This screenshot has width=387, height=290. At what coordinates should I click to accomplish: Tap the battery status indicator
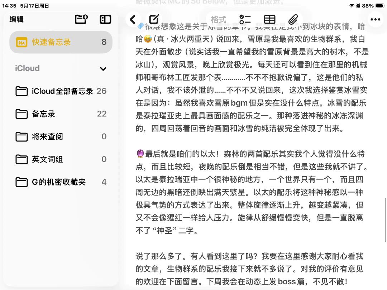(x=380, y=6)
